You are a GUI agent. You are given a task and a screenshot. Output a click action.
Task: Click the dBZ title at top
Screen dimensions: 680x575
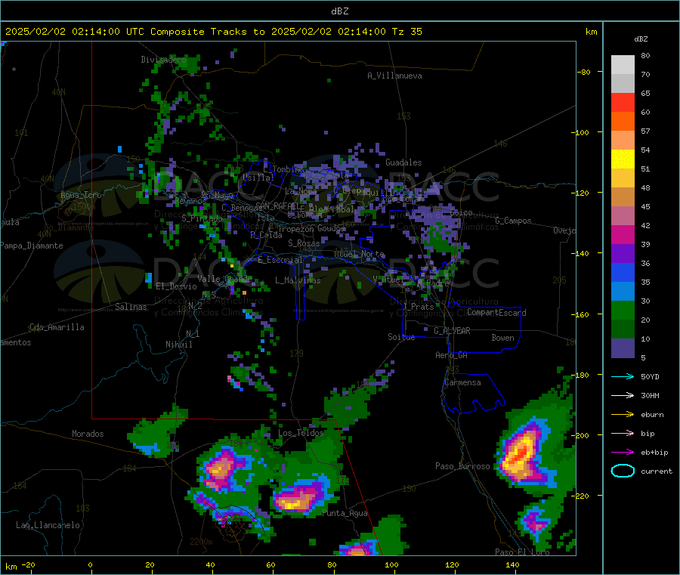tap(339, 11)
